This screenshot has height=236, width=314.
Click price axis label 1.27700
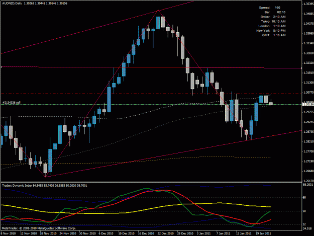click(x=308, y=151)
